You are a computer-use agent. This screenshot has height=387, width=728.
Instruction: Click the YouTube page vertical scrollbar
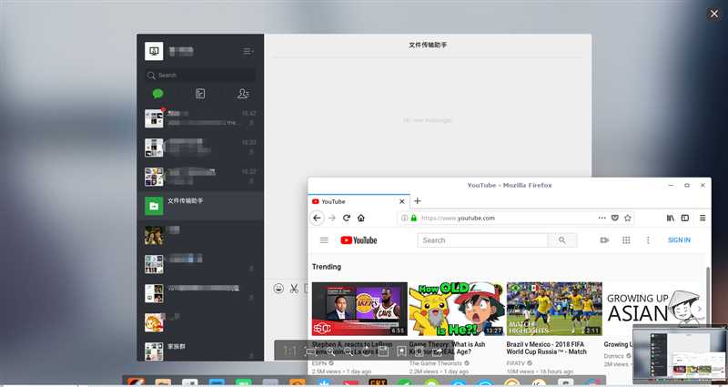pos(708,298)
